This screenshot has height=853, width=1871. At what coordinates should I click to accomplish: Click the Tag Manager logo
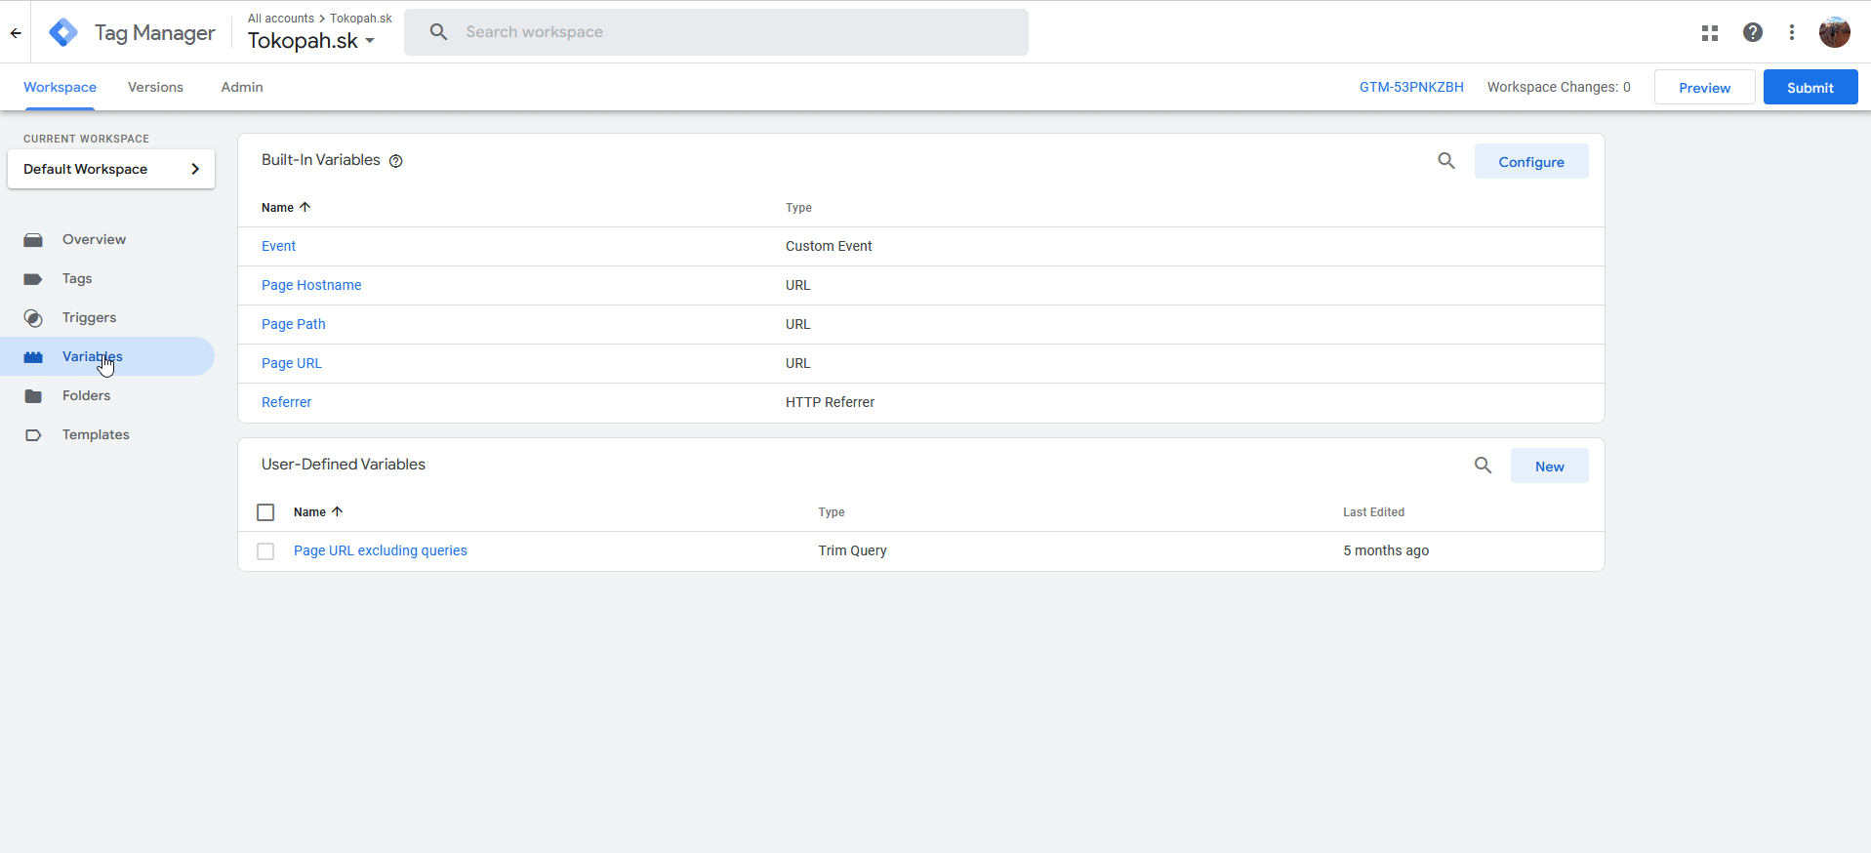point(63,32)
